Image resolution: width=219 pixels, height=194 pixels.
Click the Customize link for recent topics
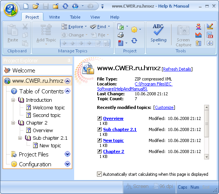tap(164, 107)
